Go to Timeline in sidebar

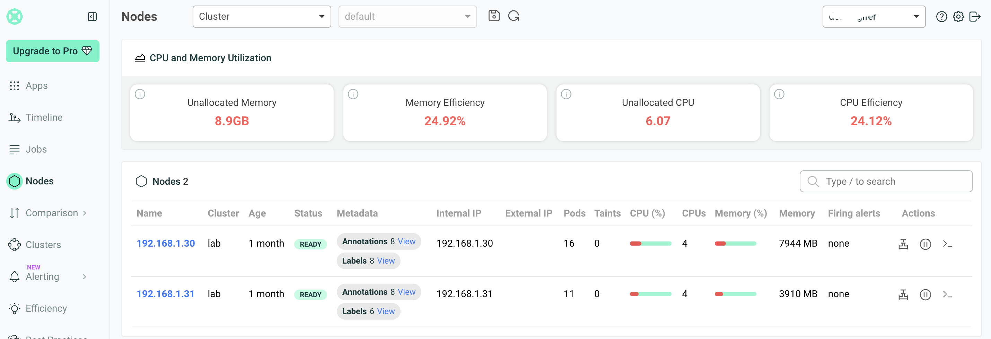44,118
